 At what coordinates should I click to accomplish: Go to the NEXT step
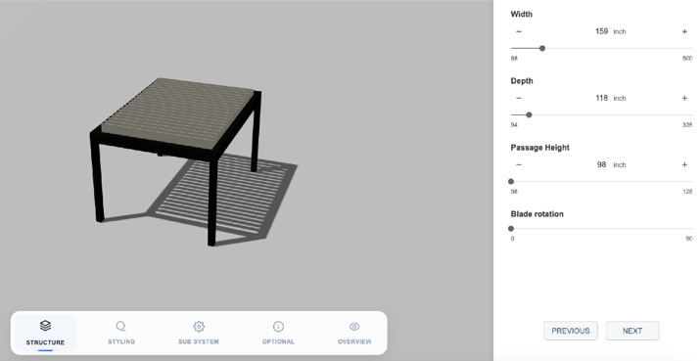[x=632, y=331]
